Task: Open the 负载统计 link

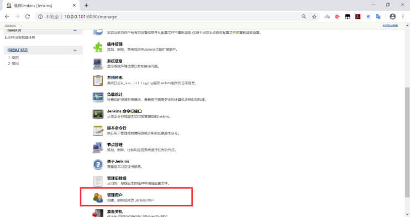Action: coord(115,94)
